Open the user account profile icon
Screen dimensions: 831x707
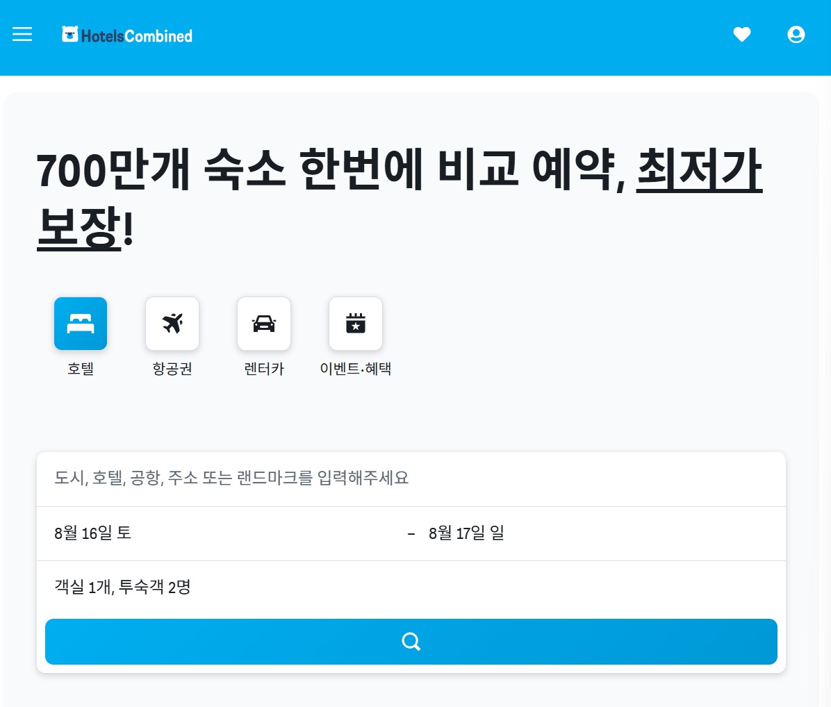(x=796, y=35)
